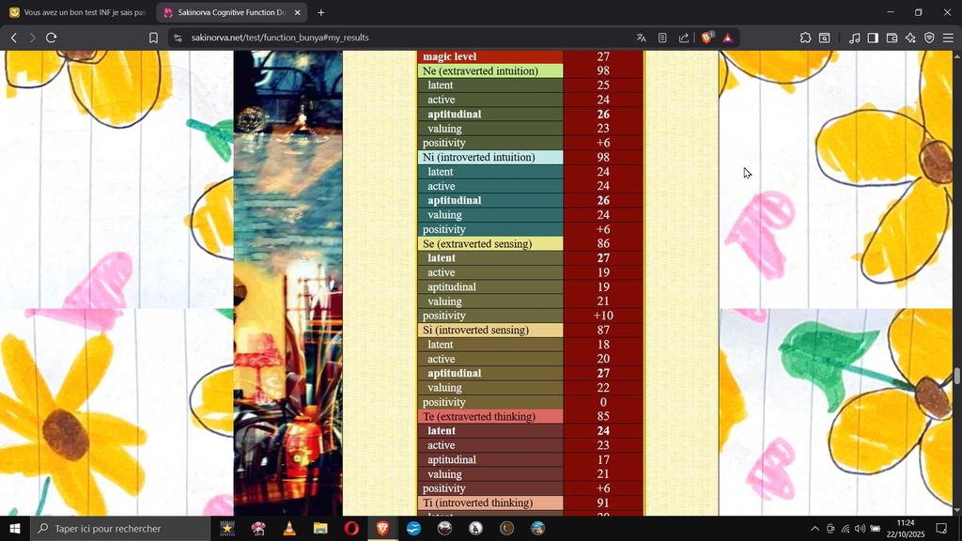Bookmark this page with the bookmark icon
The image size is (962, 541).
tap(153, 38)
